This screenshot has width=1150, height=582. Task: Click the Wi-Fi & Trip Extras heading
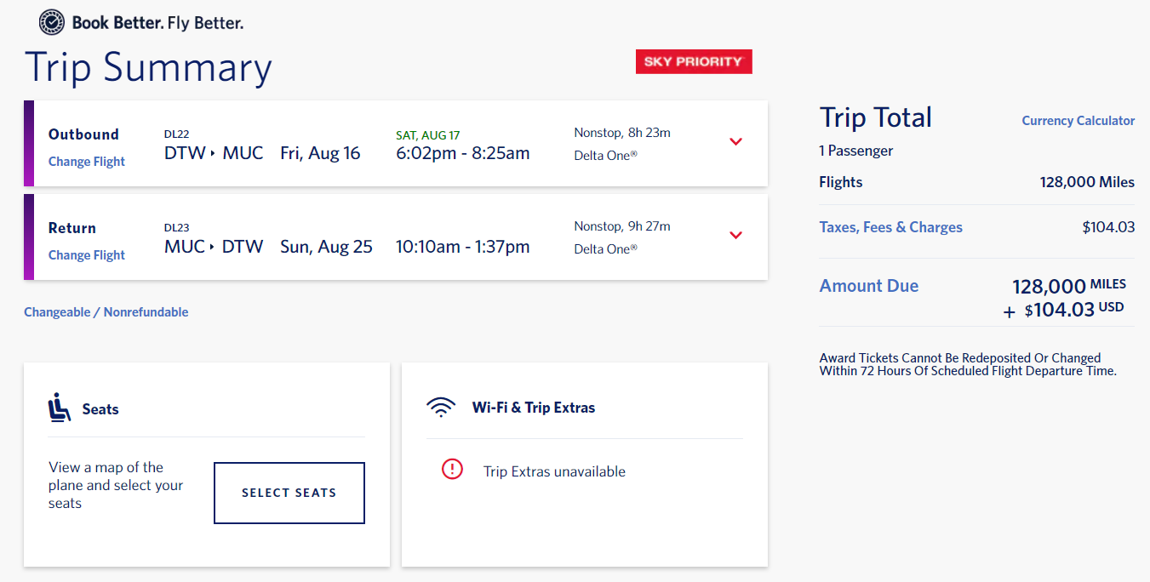click(534, 408)
